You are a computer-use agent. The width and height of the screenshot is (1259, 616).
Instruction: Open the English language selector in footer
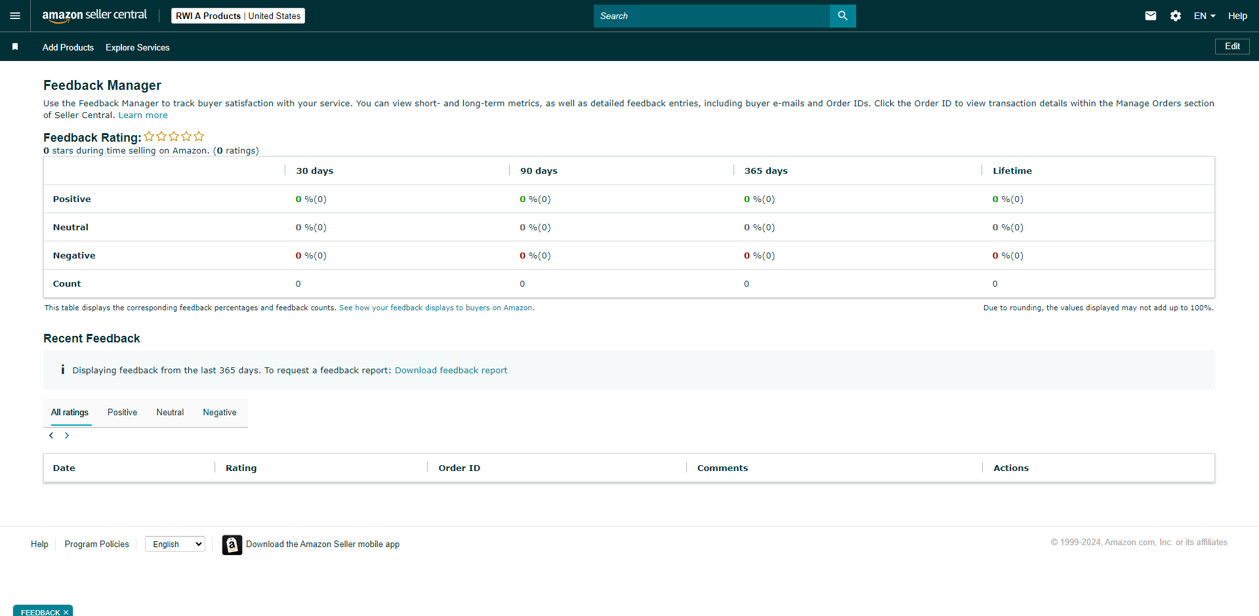coord(175,544)
